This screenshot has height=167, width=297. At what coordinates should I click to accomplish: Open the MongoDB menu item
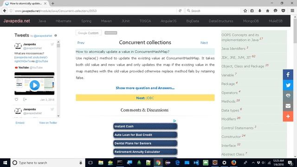(251, 21)
